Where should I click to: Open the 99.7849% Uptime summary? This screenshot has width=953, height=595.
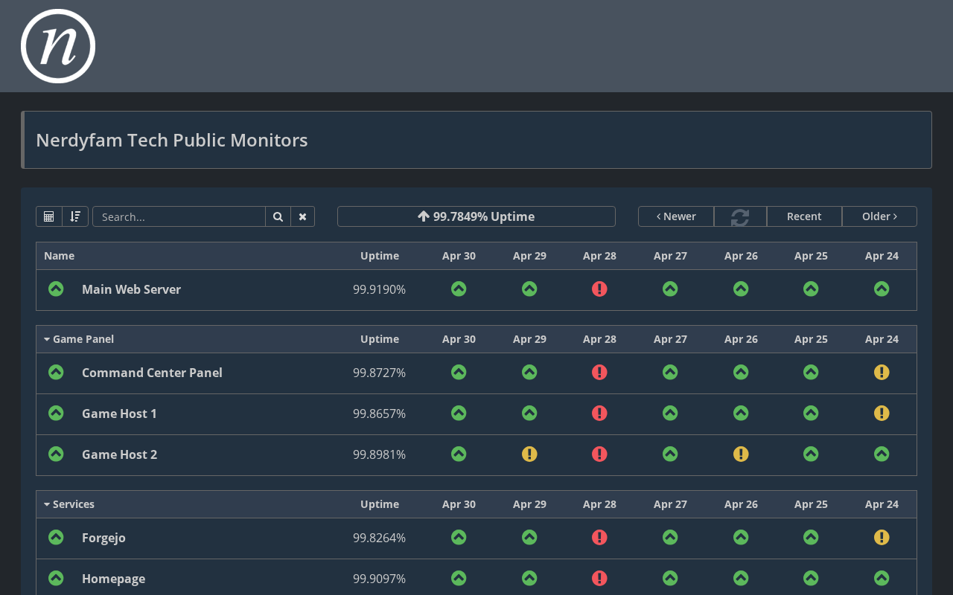click(x=476, y=216)
